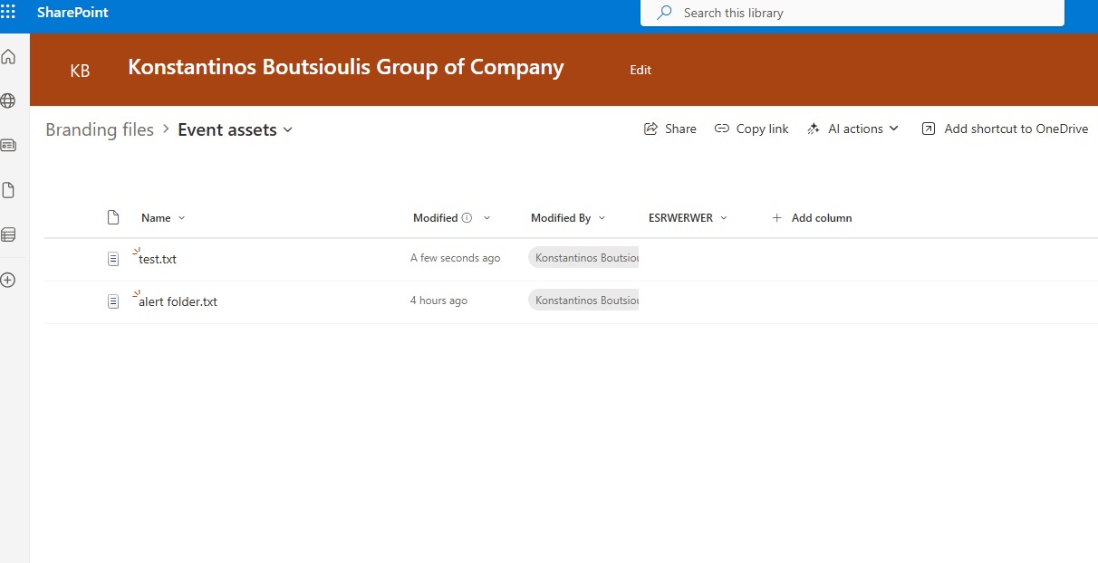Click the file type column header icon

(x=113, y=217)
